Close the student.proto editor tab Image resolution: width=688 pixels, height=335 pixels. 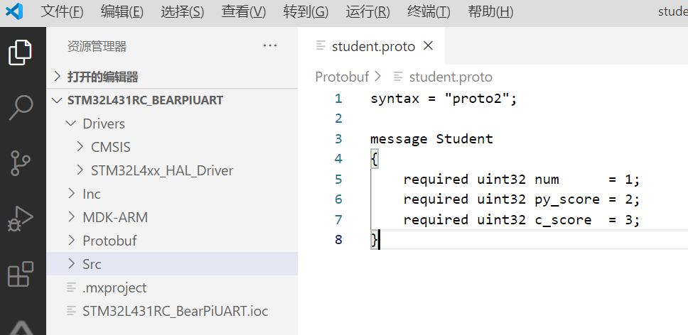429,45
